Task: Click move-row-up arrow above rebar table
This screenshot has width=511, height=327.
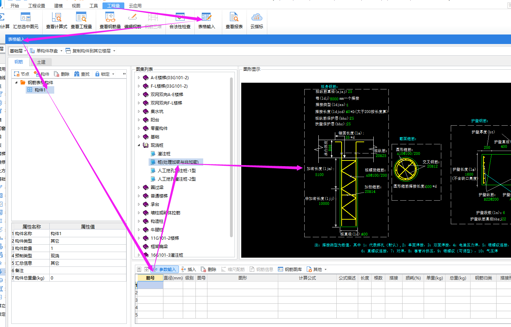Action: point(139,269)
